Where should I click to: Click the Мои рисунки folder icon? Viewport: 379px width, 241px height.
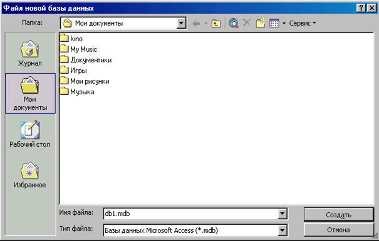tap(64, 81)
